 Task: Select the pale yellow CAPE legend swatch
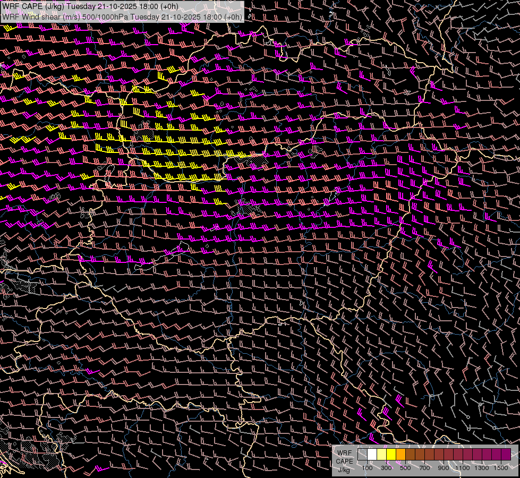[x=382, y=455]
